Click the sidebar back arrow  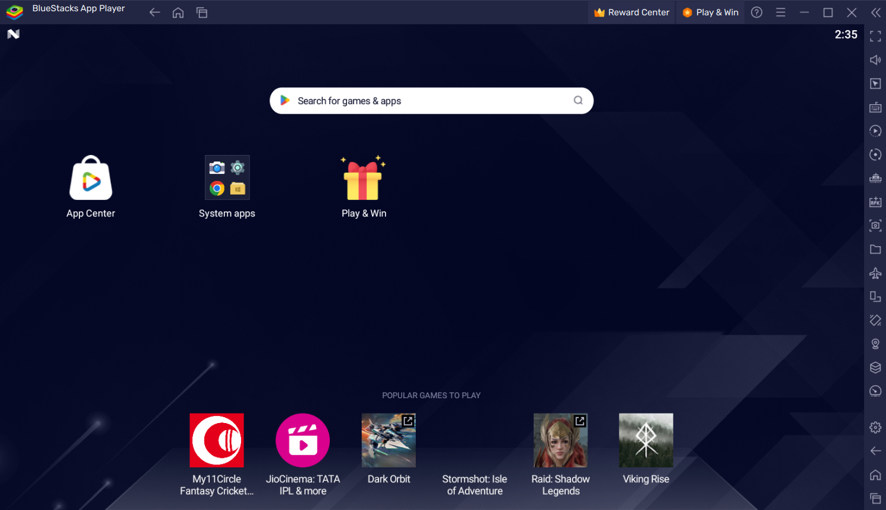[875, 451]
